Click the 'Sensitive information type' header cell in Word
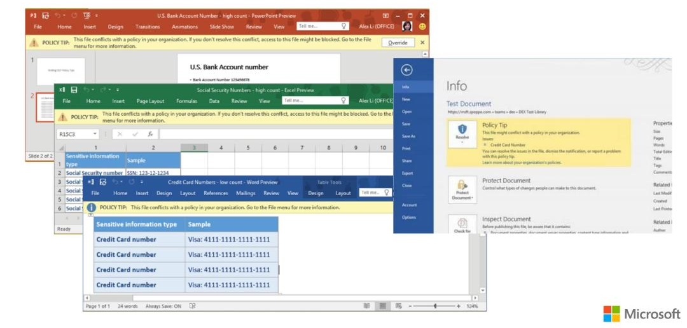The height and width of the screenshot is (328, 687). click(x=139, y=224)
